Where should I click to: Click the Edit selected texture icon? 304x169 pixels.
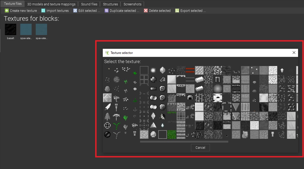[x=75, y=11]
